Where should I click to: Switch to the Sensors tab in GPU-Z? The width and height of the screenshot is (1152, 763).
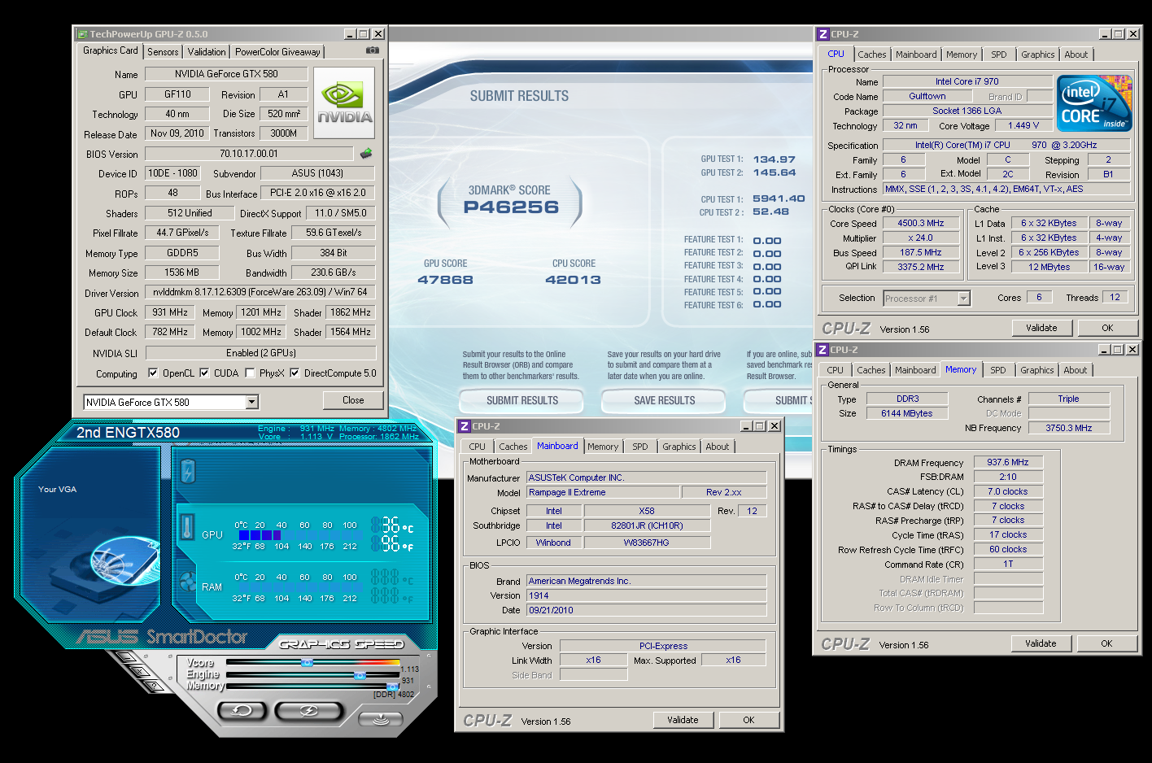point(163,52)
